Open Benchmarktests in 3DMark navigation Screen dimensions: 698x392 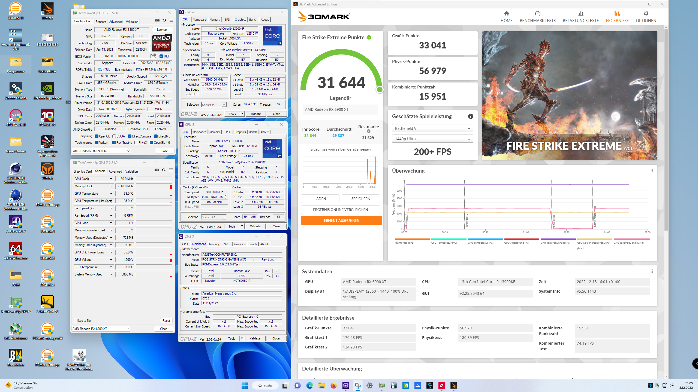pyautogui.click(x=537, y=17)
